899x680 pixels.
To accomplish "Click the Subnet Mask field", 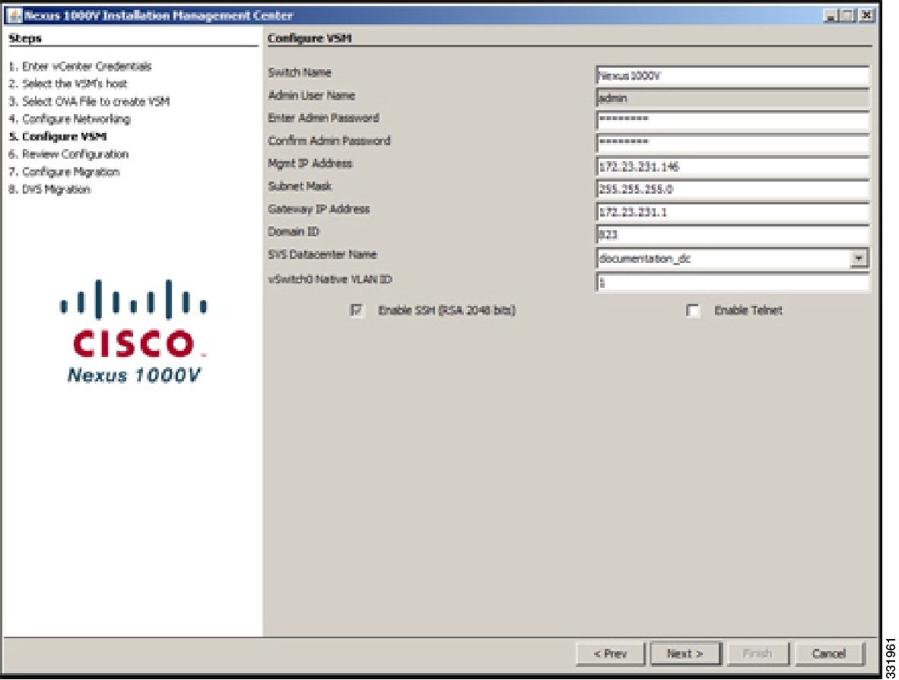I will click(732, 189).
